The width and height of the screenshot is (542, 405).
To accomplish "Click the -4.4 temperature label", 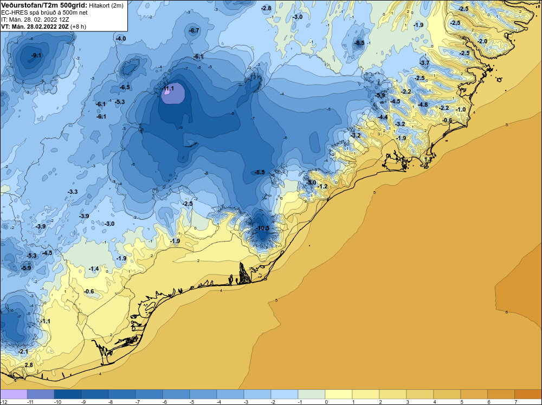I will (x=382, y=117).
